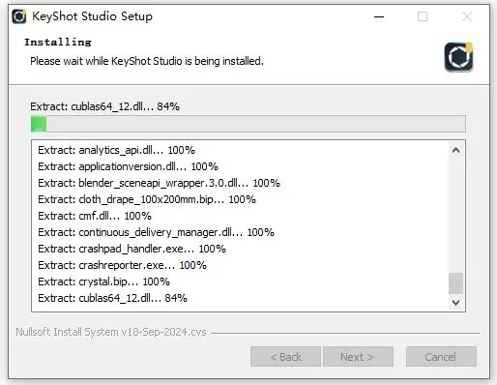Click the green installation progress bar
The width and height of the screenshot is (497, 385).
coord(248,124)
